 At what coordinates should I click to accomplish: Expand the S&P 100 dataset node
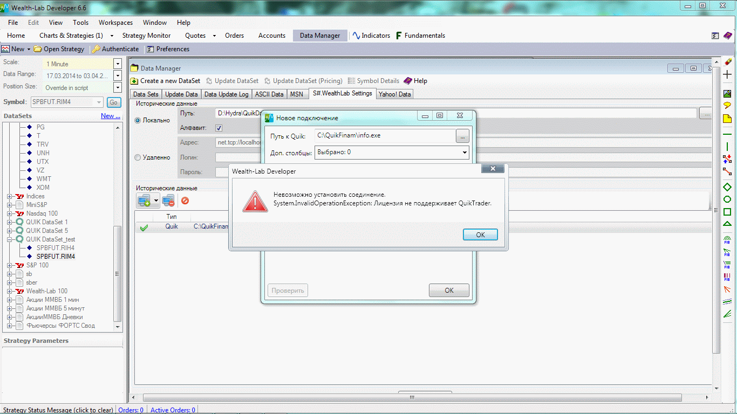pos(9,265)
